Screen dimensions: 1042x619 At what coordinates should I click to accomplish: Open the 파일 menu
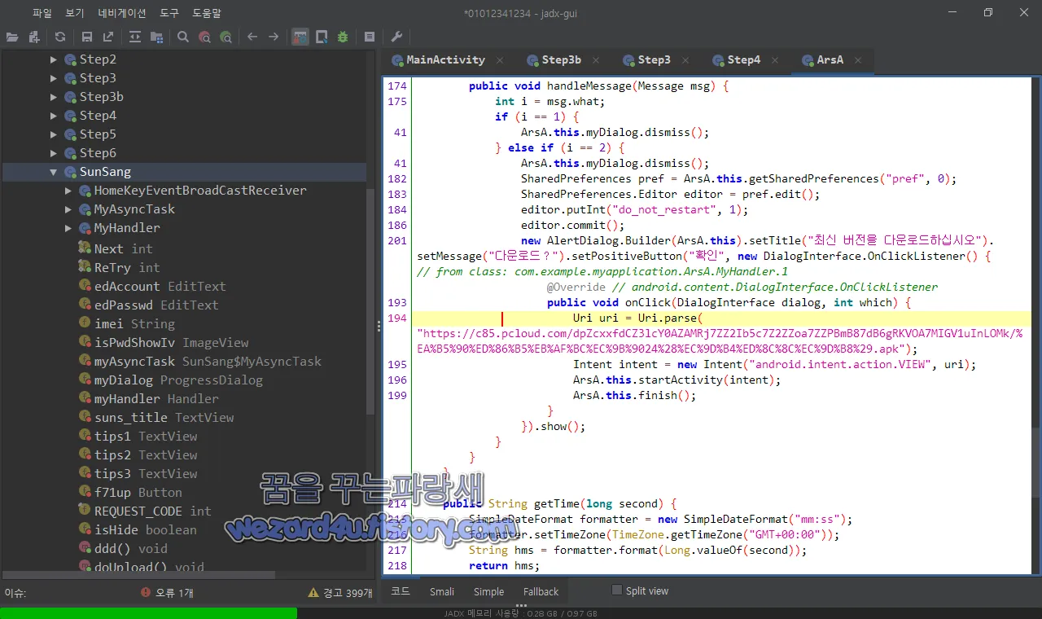[x=42, y=13]
